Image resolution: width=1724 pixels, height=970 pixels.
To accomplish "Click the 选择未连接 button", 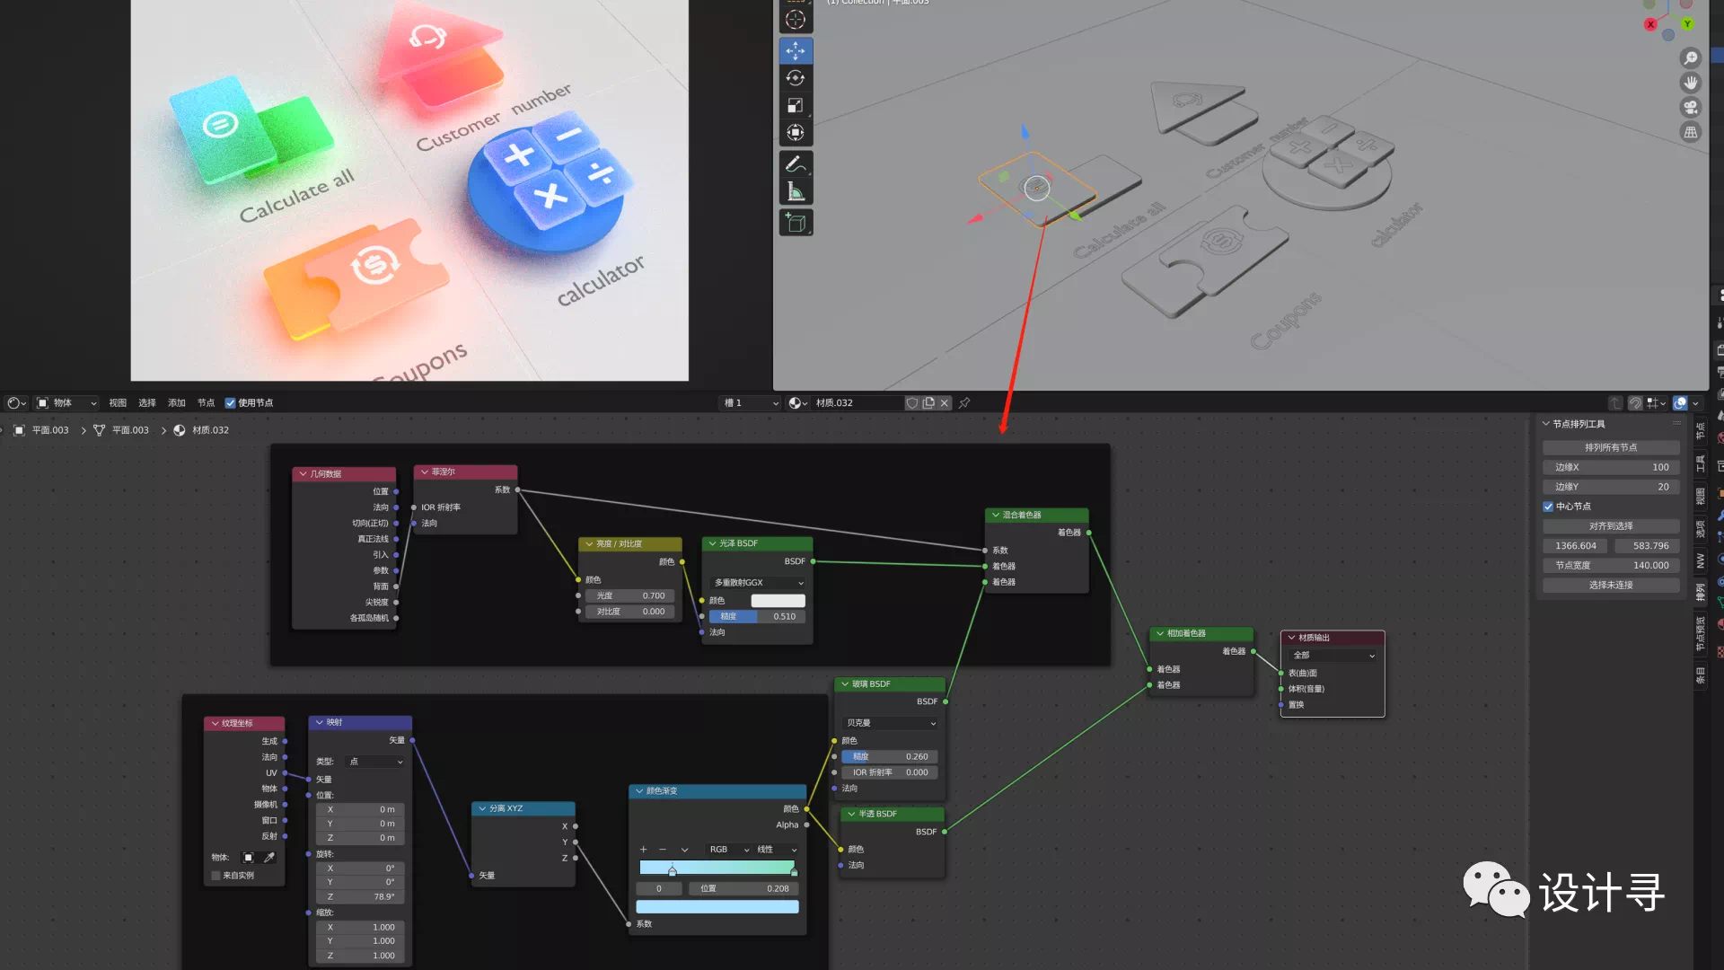I will 1610,586.
